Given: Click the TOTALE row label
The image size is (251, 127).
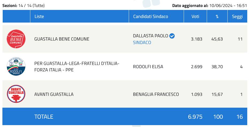Looking at the screenshot, I should (x=44, y=117).
